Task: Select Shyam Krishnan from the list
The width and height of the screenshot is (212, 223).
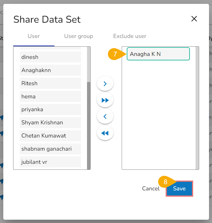Action: coord(50,123)
